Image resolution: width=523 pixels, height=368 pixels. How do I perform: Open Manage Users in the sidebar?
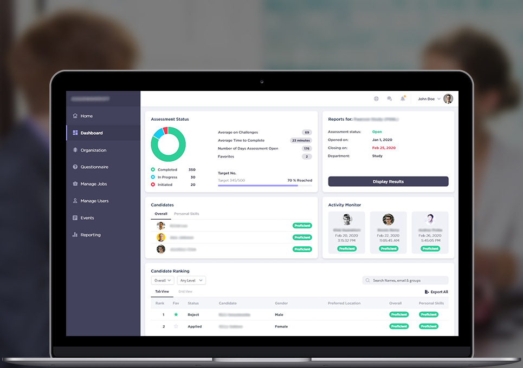point(94,201)
